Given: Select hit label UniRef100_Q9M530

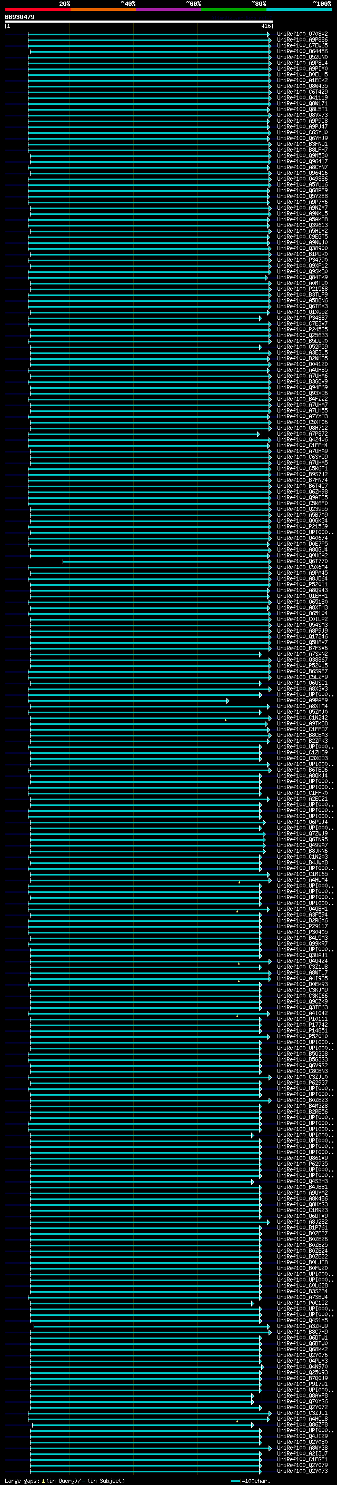Looking at the screenshot, I should 302,155.
